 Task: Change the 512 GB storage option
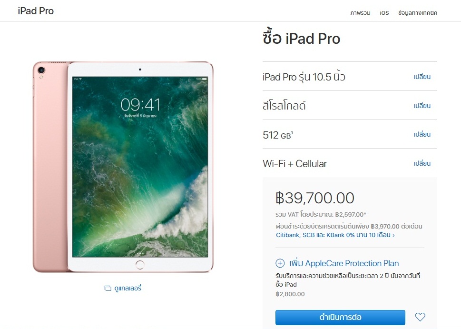422,134
